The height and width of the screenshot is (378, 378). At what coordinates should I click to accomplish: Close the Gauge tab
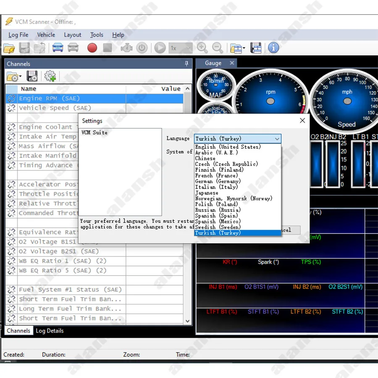point(232,63)
